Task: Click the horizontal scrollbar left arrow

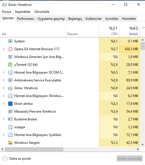Action: [x=3, y=149]
